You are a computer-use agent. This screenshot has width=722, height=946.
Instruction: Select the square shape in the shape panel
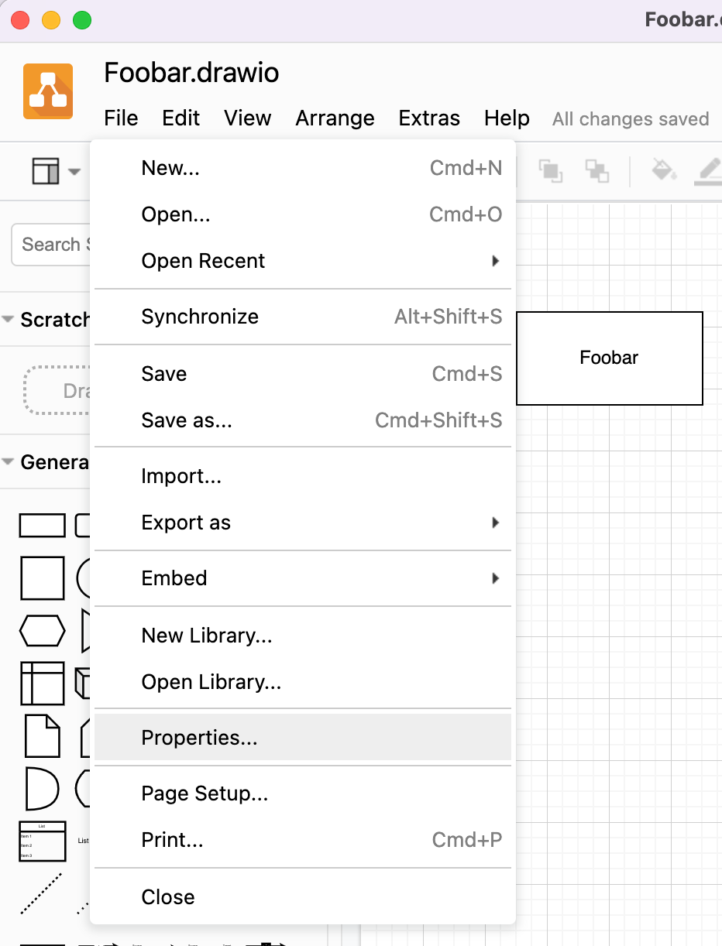(x=43, y=578)
